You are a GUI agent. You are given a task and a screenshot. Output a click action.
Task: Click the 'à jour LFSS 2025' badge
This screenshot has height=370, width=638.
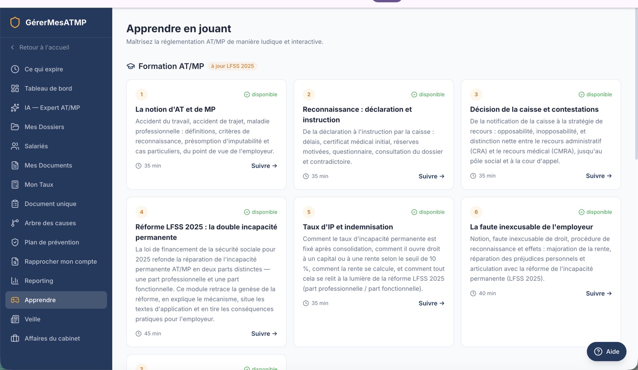click(232, 66)
